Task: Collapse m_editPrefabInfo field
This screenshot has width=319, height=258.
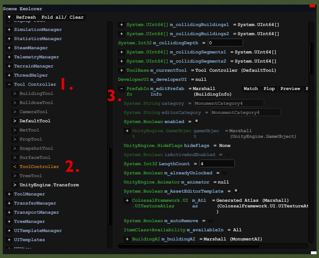Action: 122,89
